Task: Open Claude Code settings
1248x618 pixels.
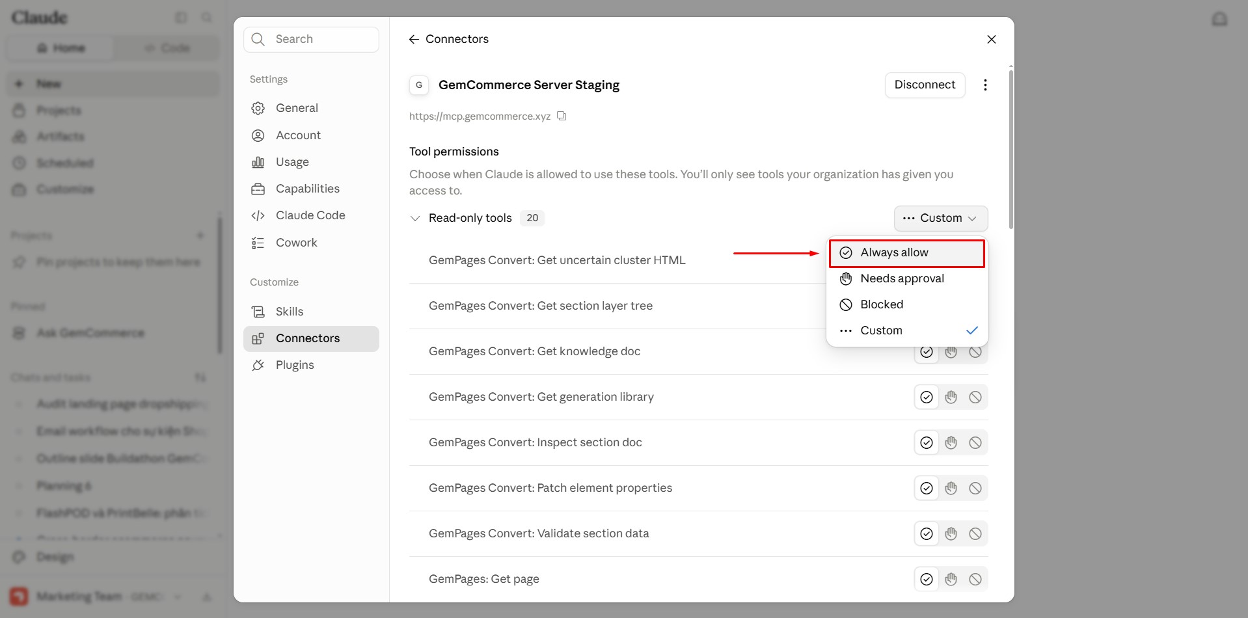Action: pyautogui.click(x=311, y=215)
